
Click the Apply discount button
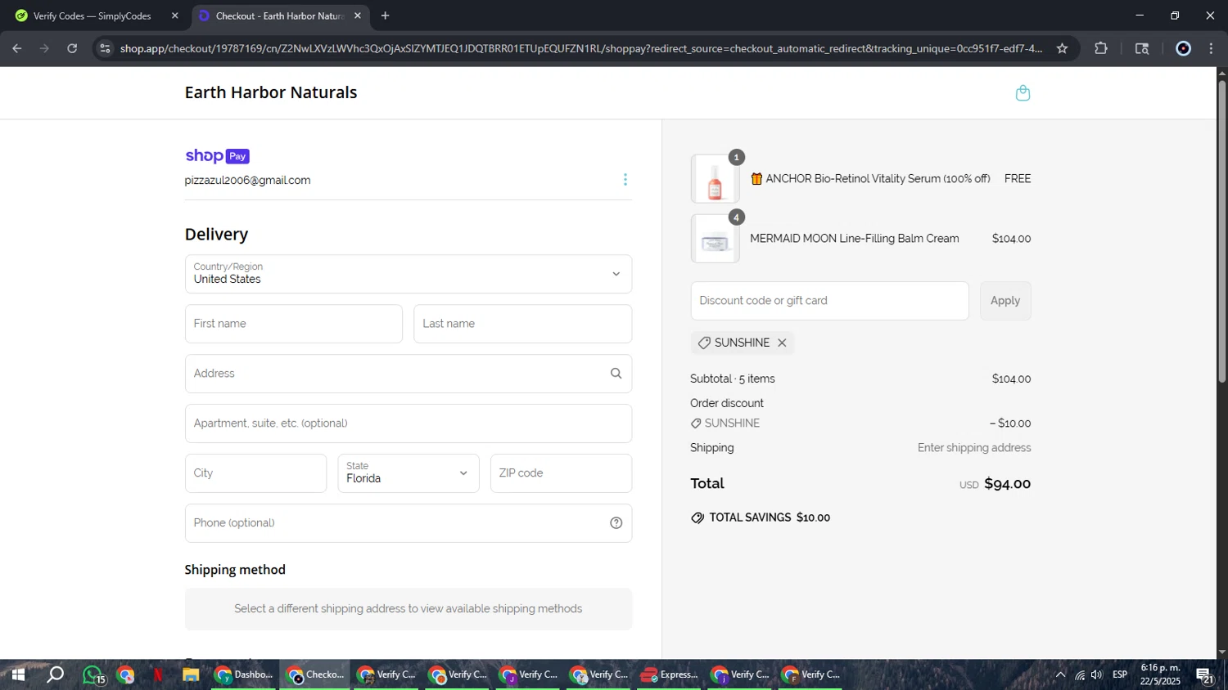click(1005, 301)
